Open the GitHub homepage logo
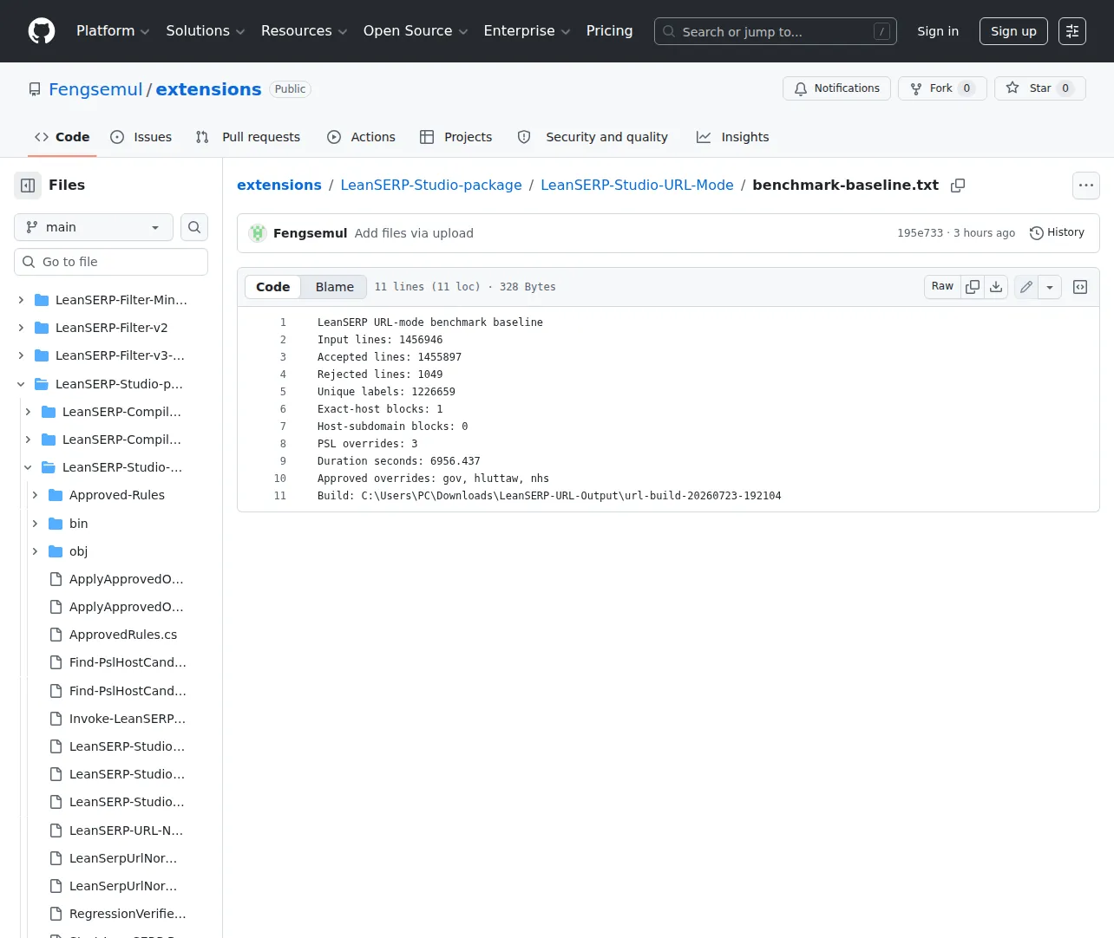Screen dimensions: 1114x938 point(42,31)
